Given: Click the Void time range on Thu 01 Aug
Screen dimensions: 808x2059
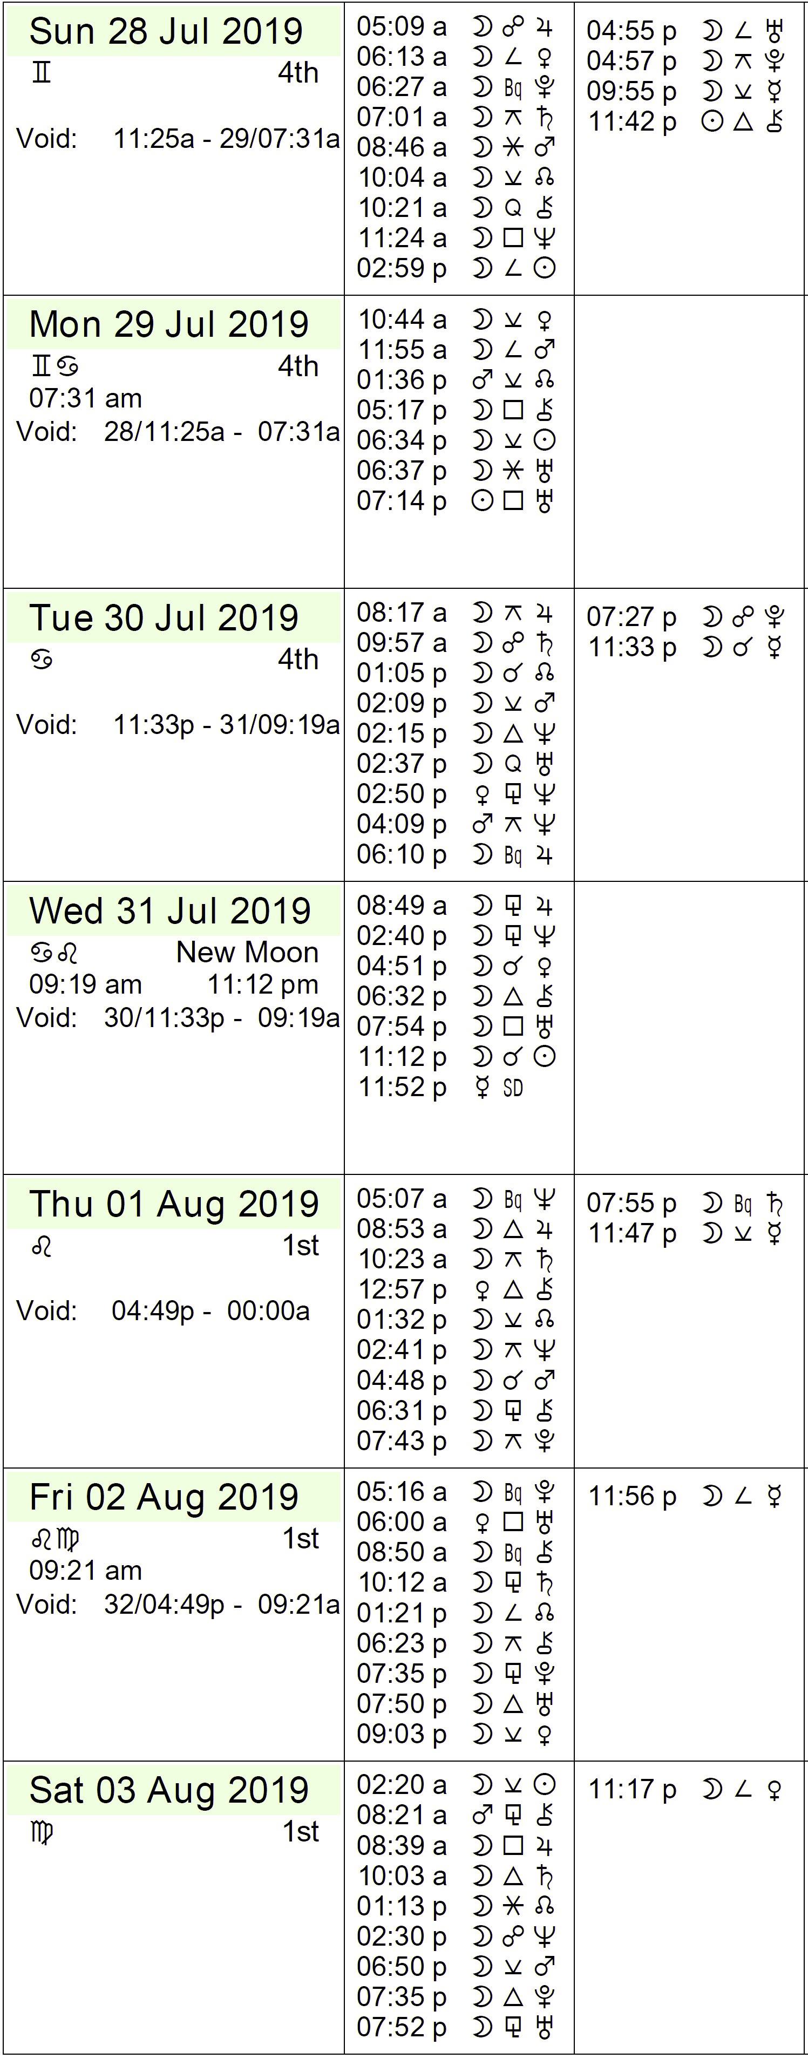Looking at the screenshot, I should pos(210,1311).
